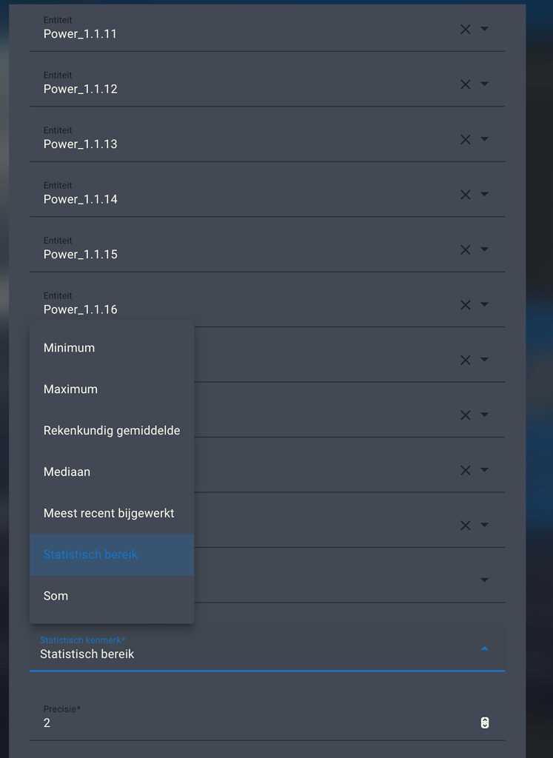Pick Som at the bottom of the menu
This screenshot has height=758, width=553.
coord(56,595)
